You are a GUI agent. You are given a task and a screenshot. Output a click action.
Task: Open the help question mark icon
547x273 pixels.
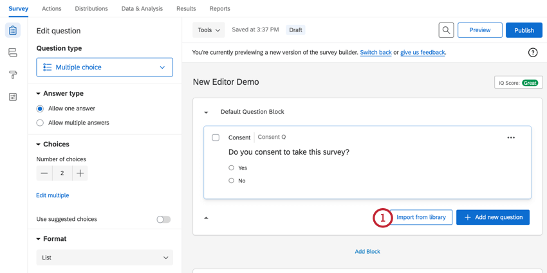[x=533, y=53]
